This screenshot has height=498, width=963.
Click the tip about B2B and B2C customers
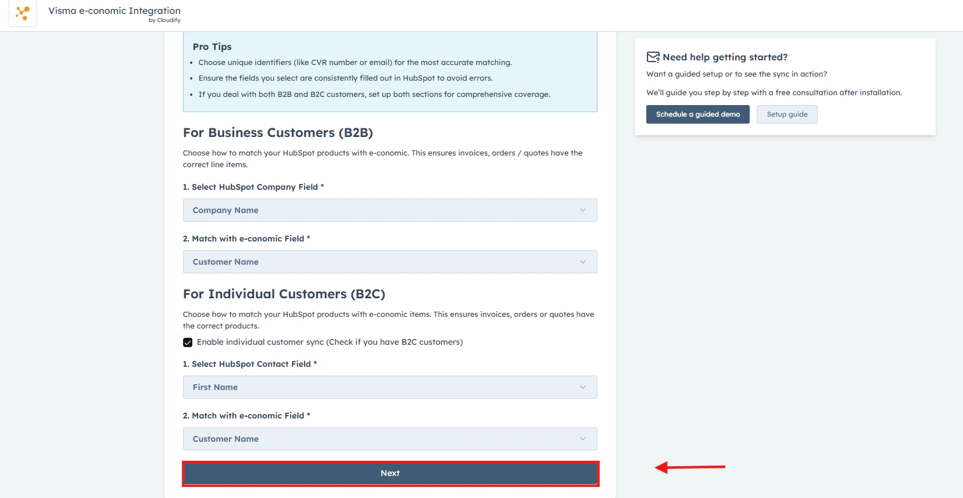tap(374, 94)
